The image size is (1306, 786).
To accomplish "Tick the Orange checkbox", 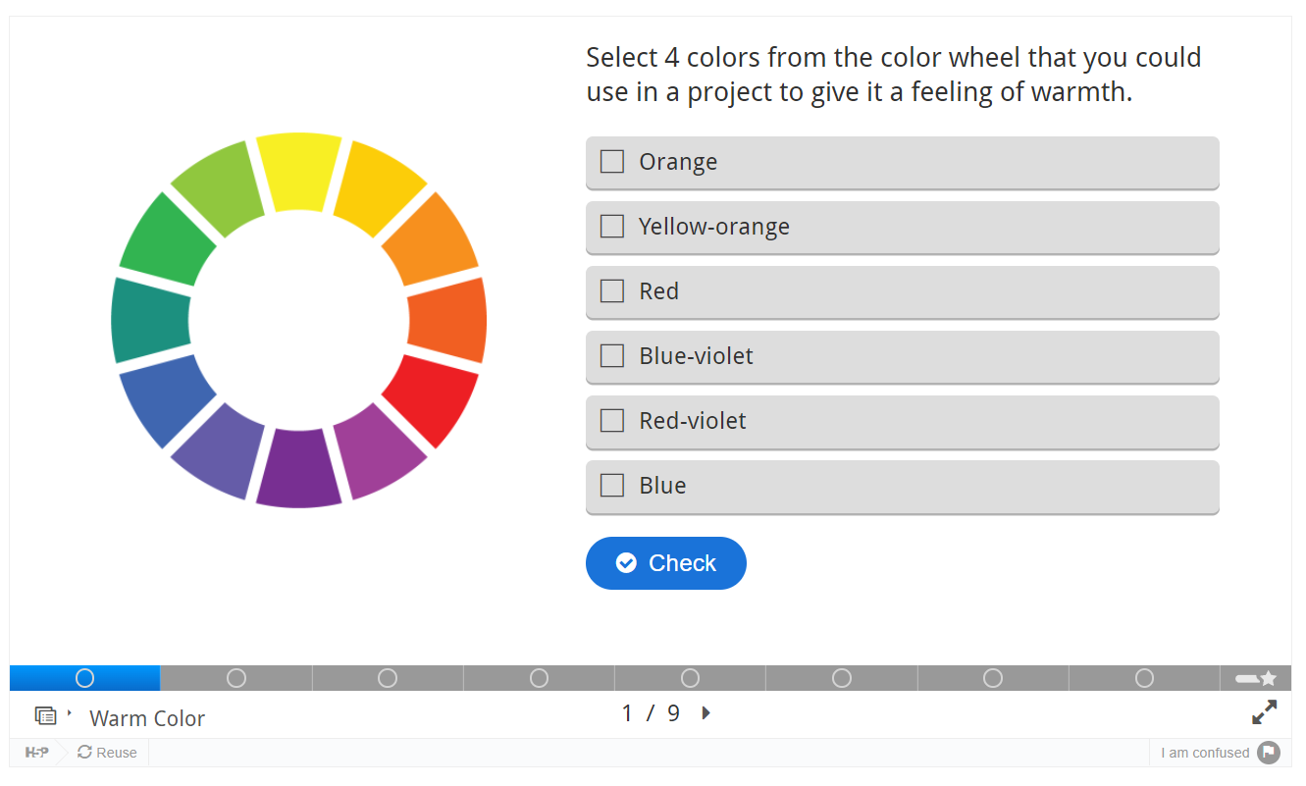I will [x=612, y=161].
